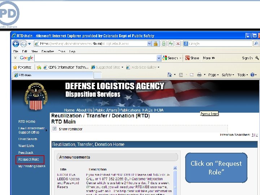Click Want Lists in the sidebar
The width and height of the screenshot is (260, 195).
pyautogui.click(x=26, y=146)
